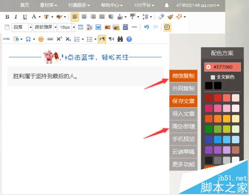Apply the font color A tool
The height and width of the screenshot is (195, 249).
(34, 16)
